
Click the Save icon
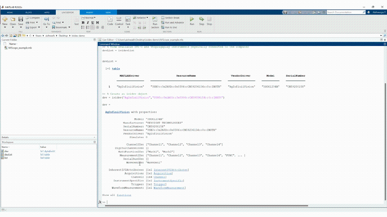(21, 20)
